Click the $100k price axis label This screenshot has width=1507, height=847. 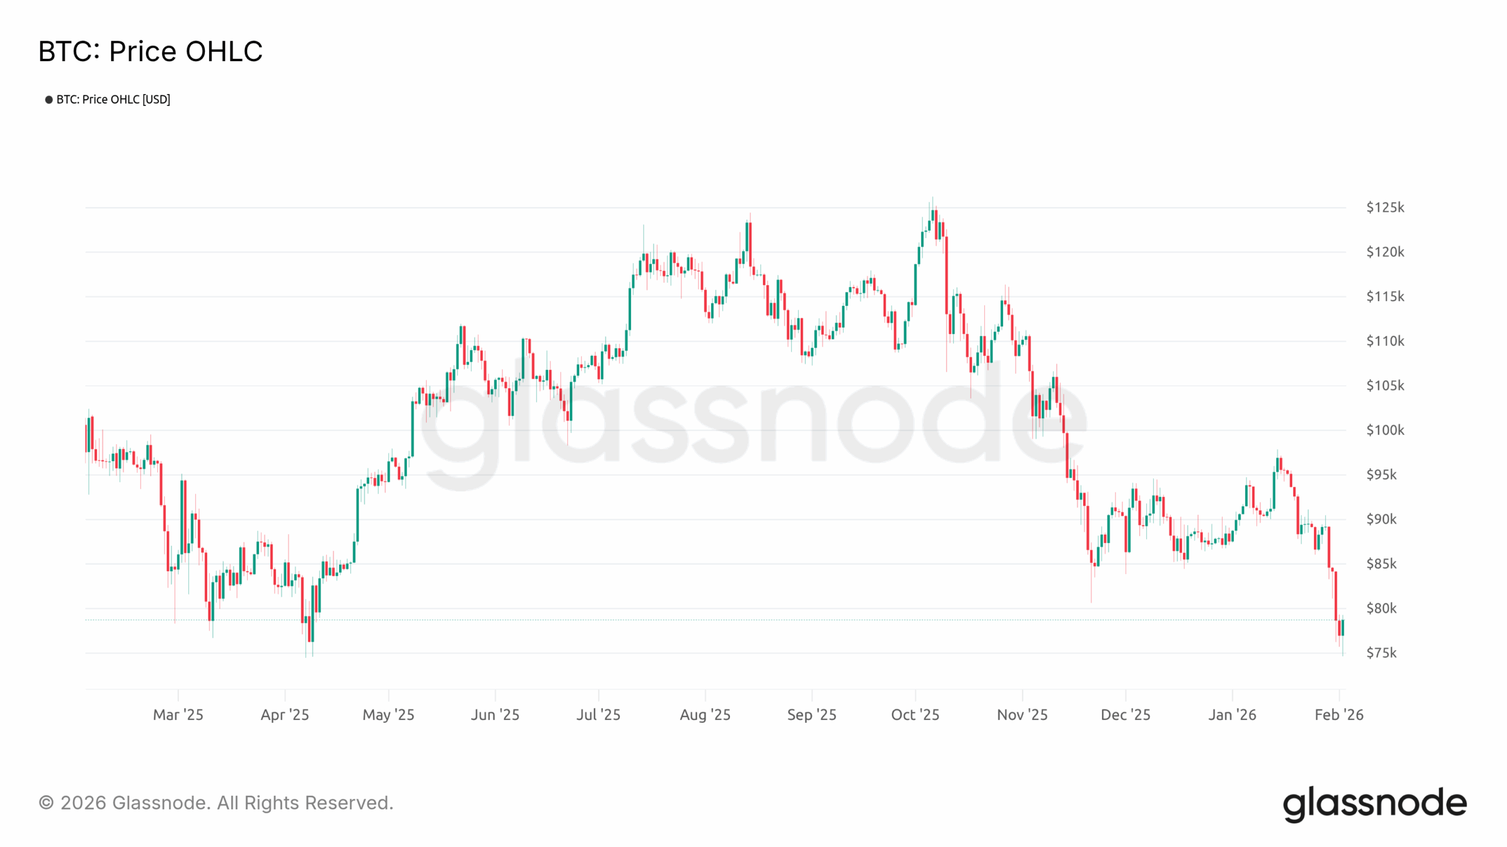coord(1385,430)
